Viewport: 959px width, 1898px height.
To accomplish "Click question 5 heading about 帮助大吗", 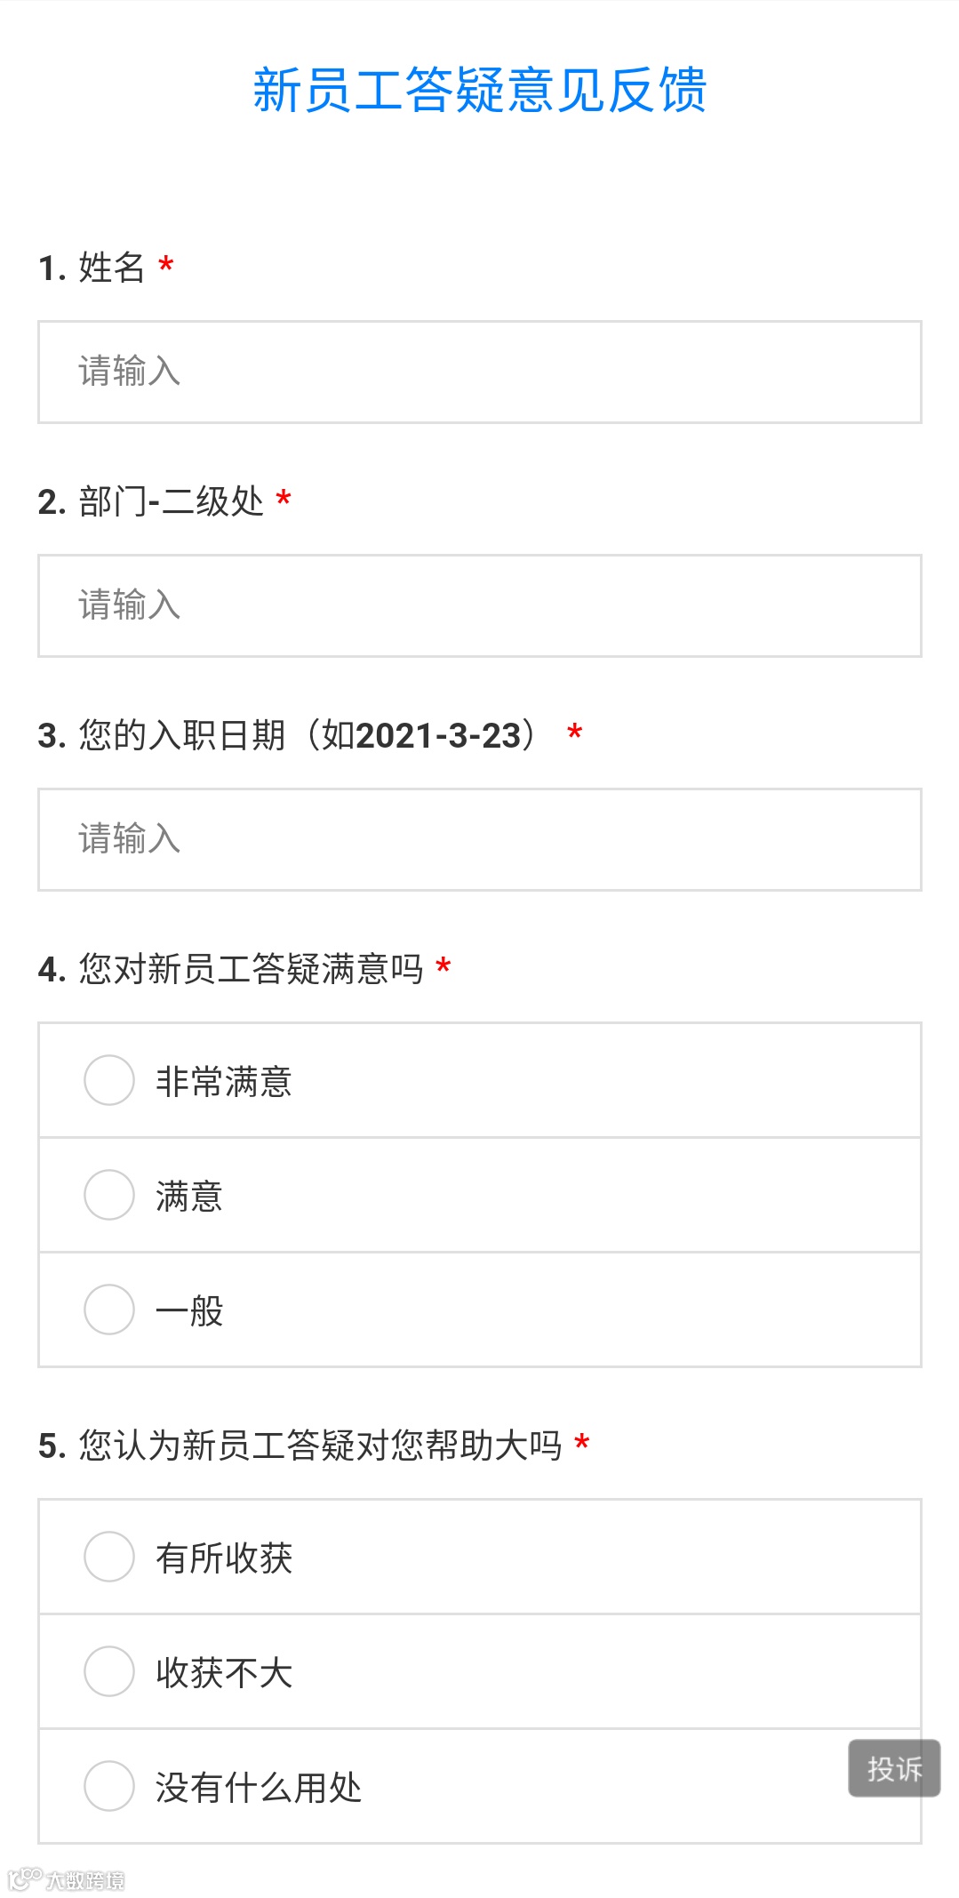I will pyautogui.click(x=320, y=1446).
